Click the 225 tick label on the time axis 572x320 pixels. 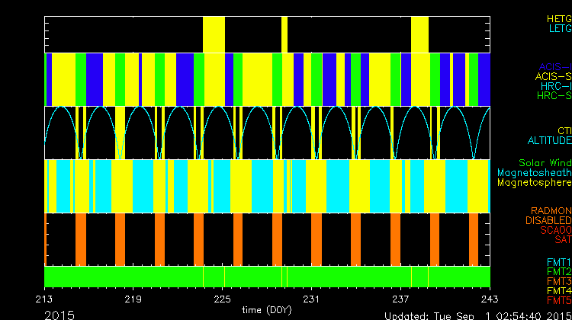coord(223,299)
